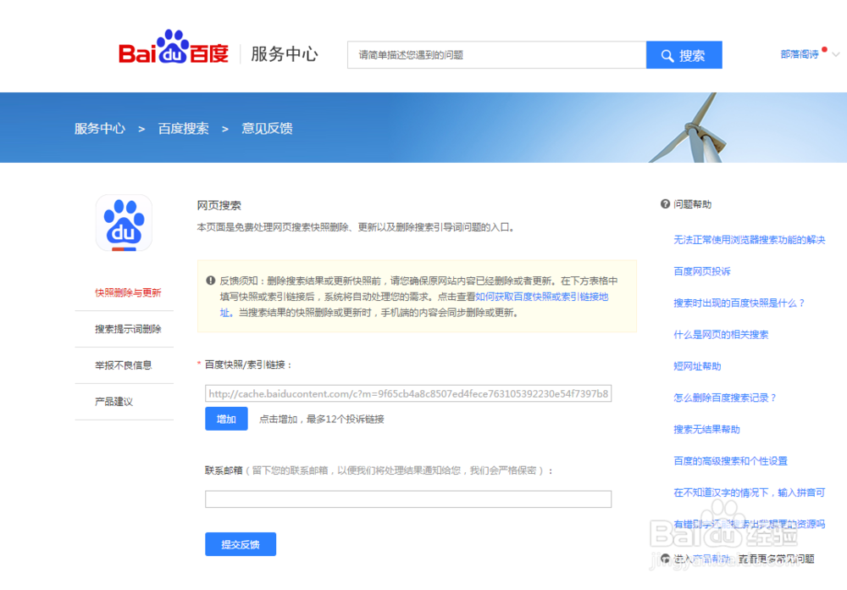The width and height of the screenshot is (847, 590).
Task: Click the 百度快照/索引链接 URL input box
Action: click(408, 393)
